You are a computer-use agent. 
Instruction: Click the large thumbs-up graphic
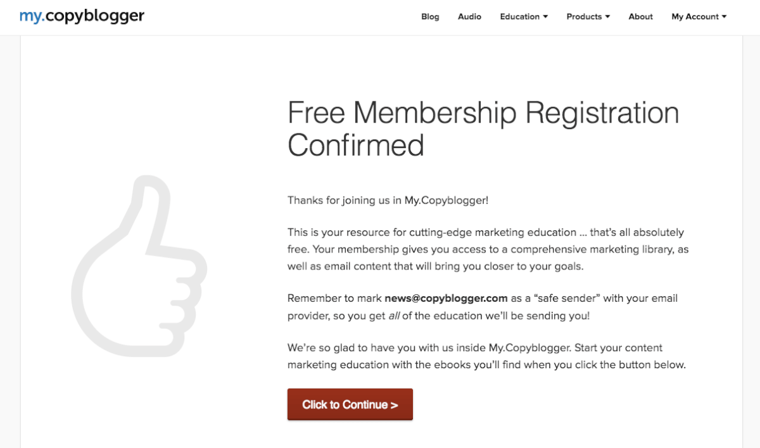(139, 266)
